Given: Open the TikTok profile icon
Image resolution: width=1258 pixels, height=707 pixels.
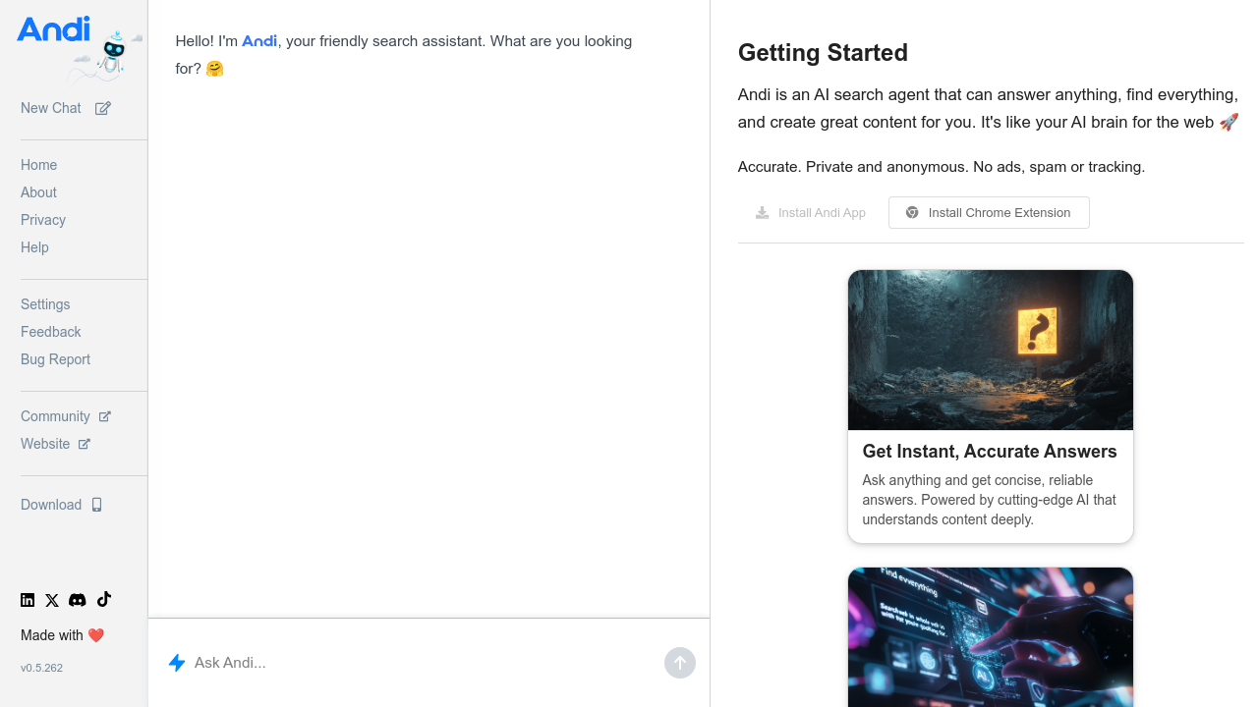Looking at the screenshot, I should pos(104,599).
